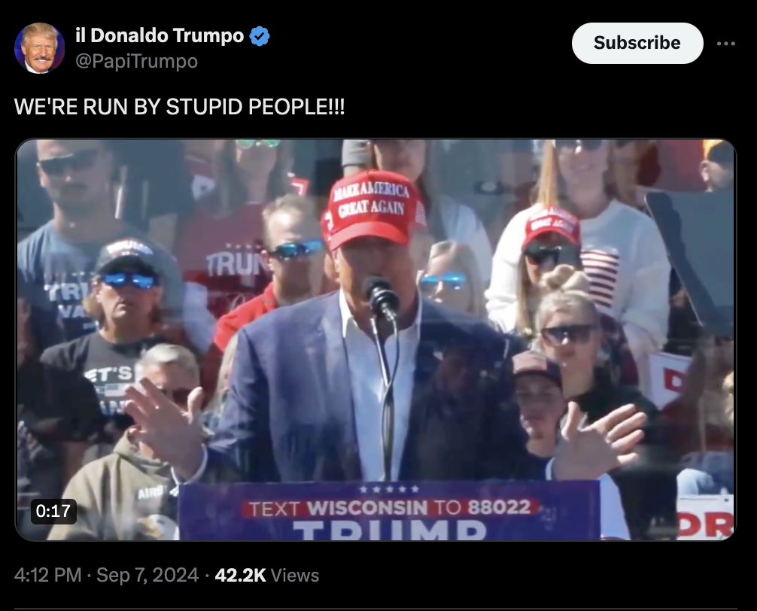Subscribe to il Donaldo Trumpo
The image size is (757, 611).
tap(637, 43)
